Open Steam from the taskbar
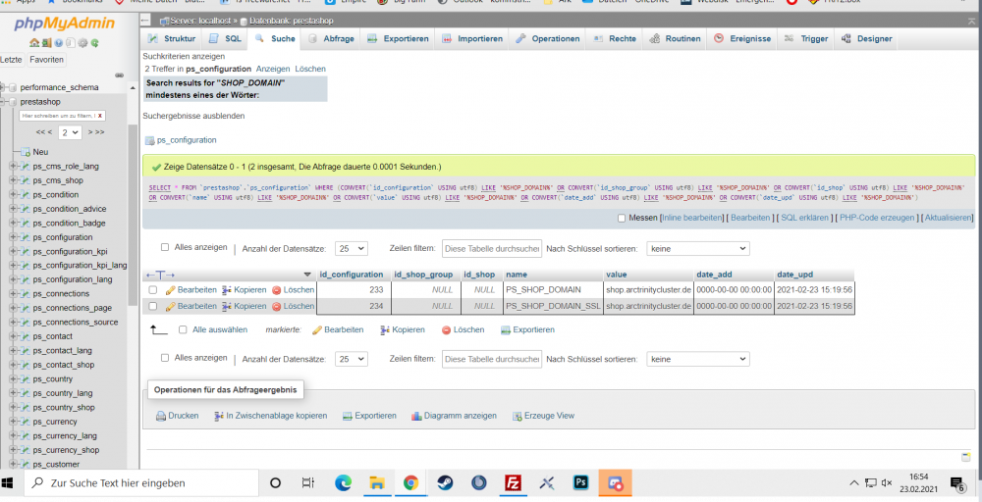The height and width of the screenshot is (502, 982). point(445,483)
